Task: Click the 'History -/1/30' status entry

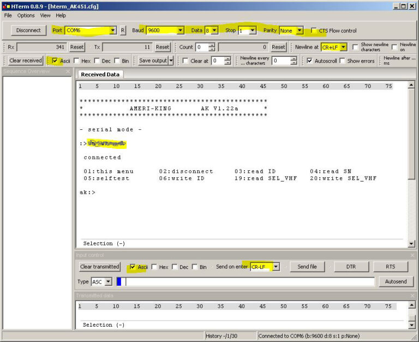Action: pyautogui.click(x=222, y=336)
